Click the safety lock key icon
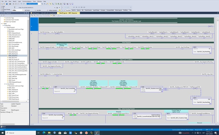 click(60, 10)
